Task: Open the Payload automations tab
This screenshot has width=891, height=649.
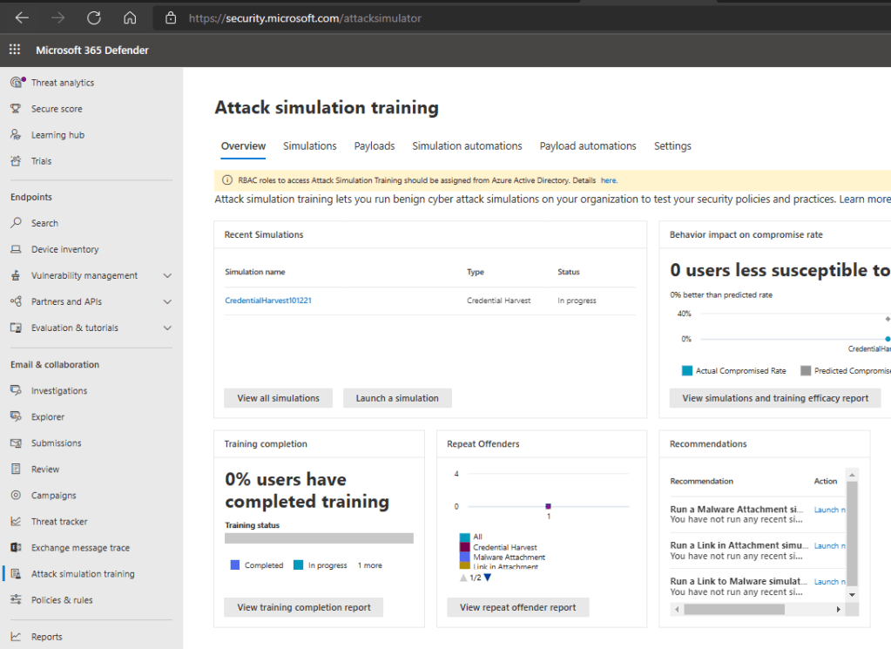Action: 588,146
